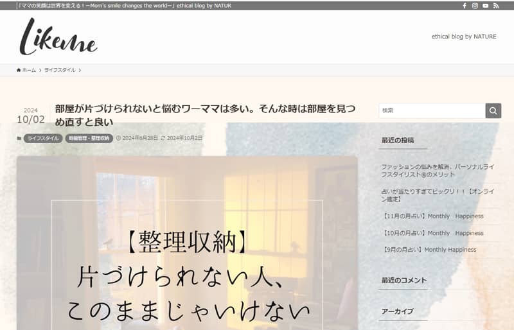514x330 pixels.
Task: Open the Facebook icon link
Action: click(x=465, y=6)
